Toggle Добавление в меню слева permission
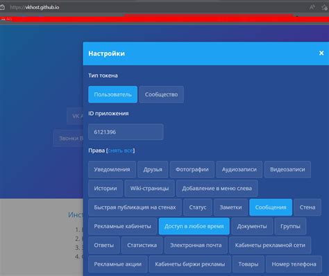The width and height of the screenshot is (329, 276). [217, 189]
